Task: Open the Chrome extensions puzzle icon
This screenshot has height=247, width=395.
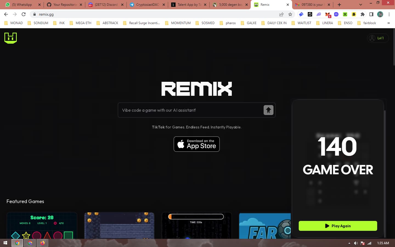Action: pos(362,14)
